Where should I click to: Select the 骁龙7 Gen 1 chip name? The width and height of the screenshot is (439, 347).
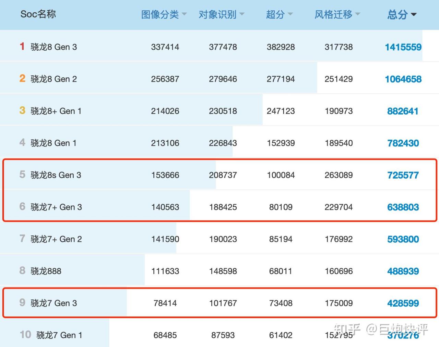point(59,335)
